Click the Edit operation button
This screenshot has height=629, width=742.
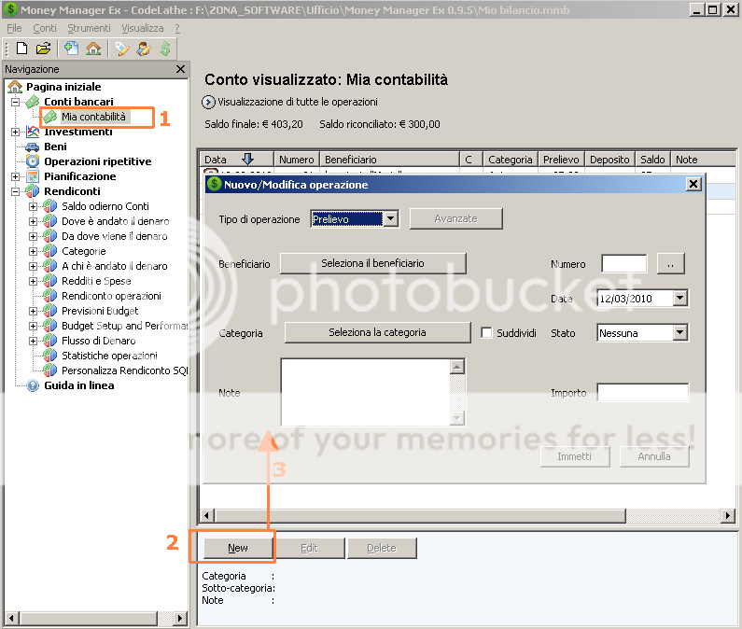pos(310,548)
